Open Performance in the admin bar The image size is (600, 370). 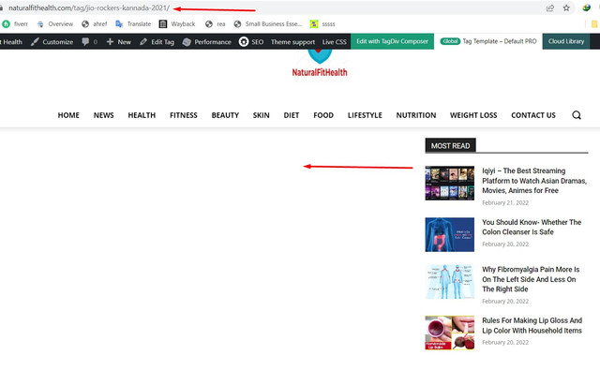(x=207, y=41)
